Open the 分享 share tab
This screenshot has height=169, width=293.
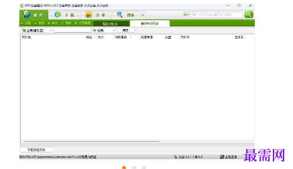coord(95,15)
